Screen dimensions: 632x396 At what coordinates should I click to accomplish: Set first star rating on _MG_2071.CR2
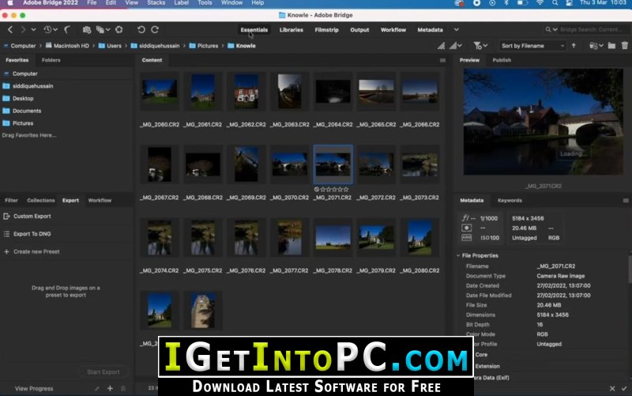tap(322, 189)
